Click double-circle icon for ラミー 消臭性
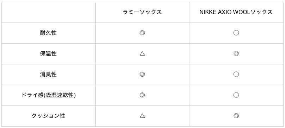 pyautogui.click(x=142, y=74)
